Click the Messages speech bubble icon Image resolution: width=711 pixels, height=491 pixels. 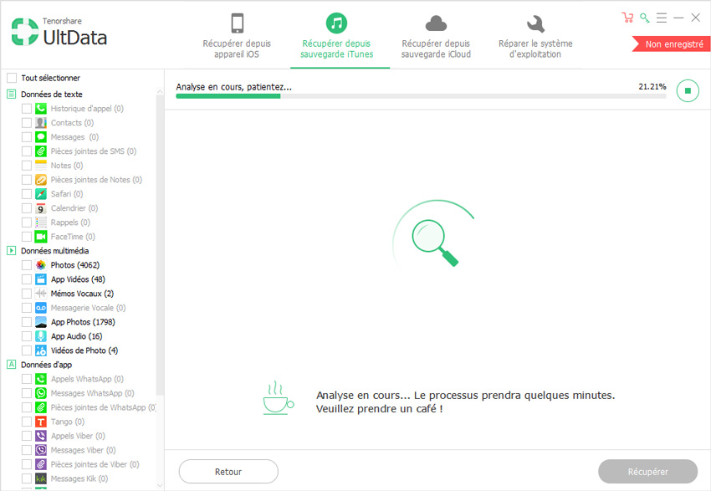click(x=41, y=137)
